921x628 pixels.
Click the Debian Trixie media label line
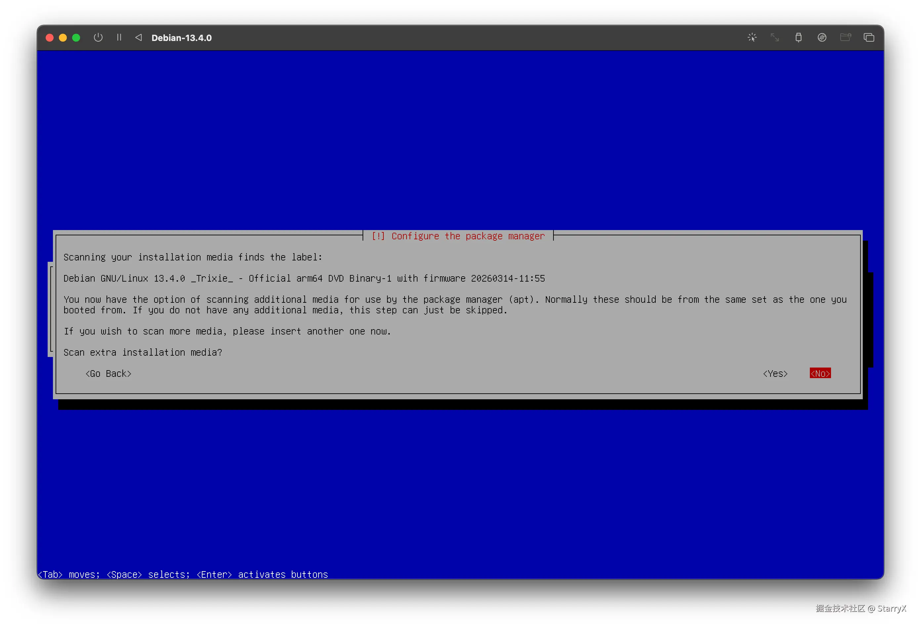[304, 278]
